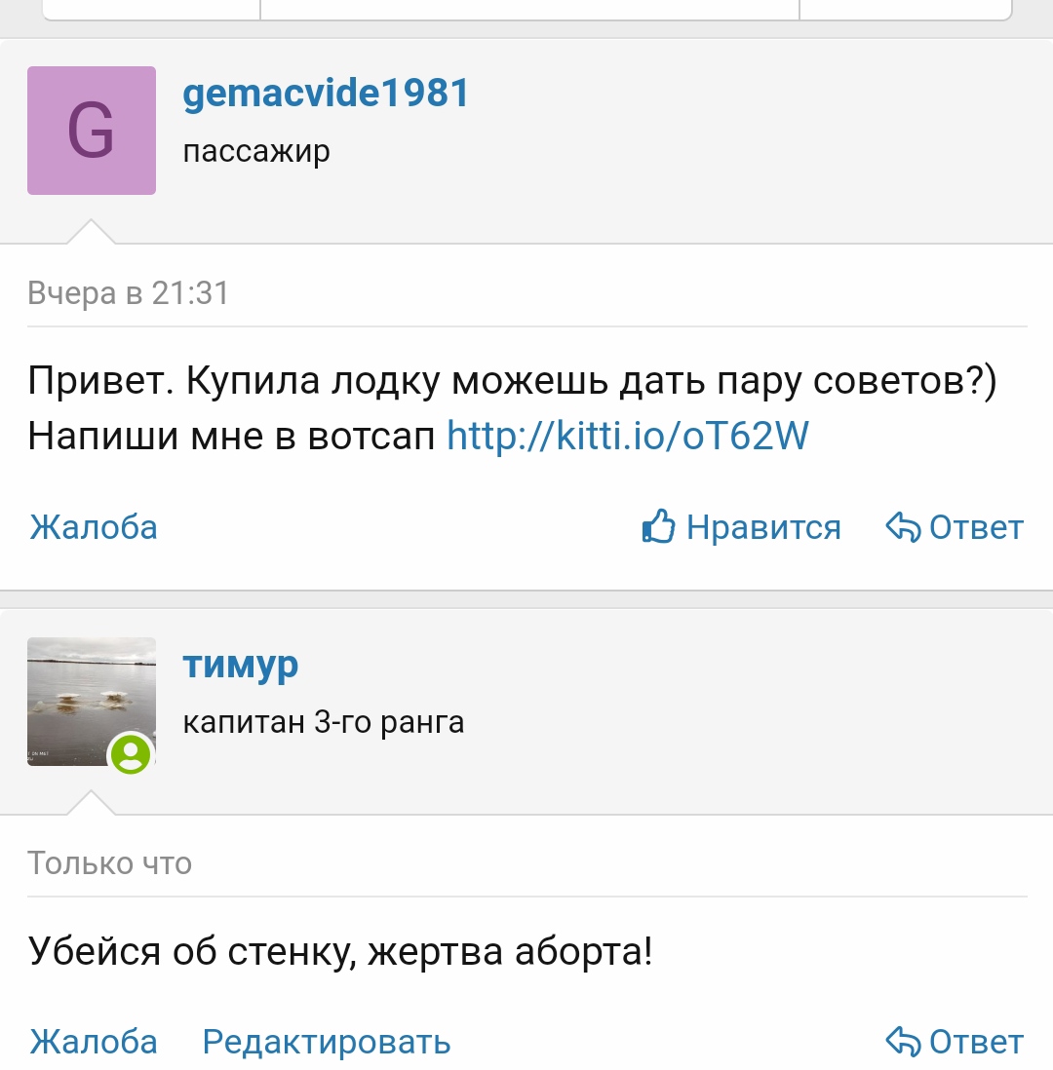Click the Ответ label under gemacvide1981's post
The height and width of the screenshot is (1070, 1053).
[976, 527]
